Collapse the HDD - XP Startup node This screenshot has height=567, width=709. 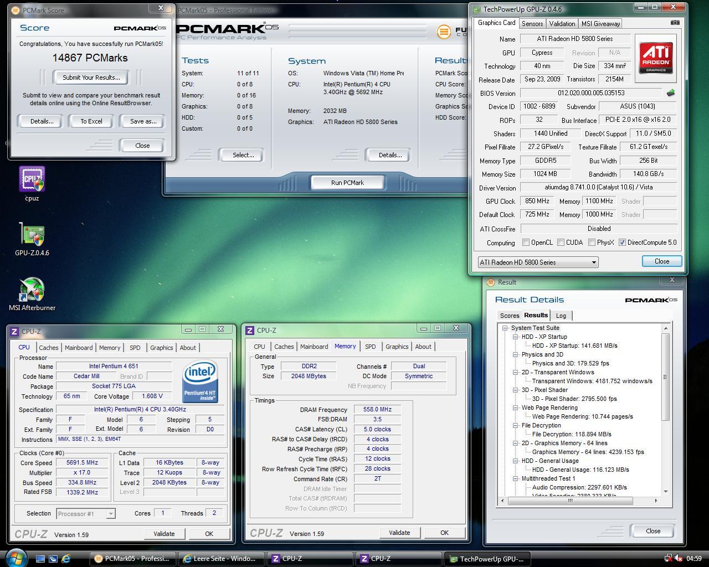click(515, 337)
